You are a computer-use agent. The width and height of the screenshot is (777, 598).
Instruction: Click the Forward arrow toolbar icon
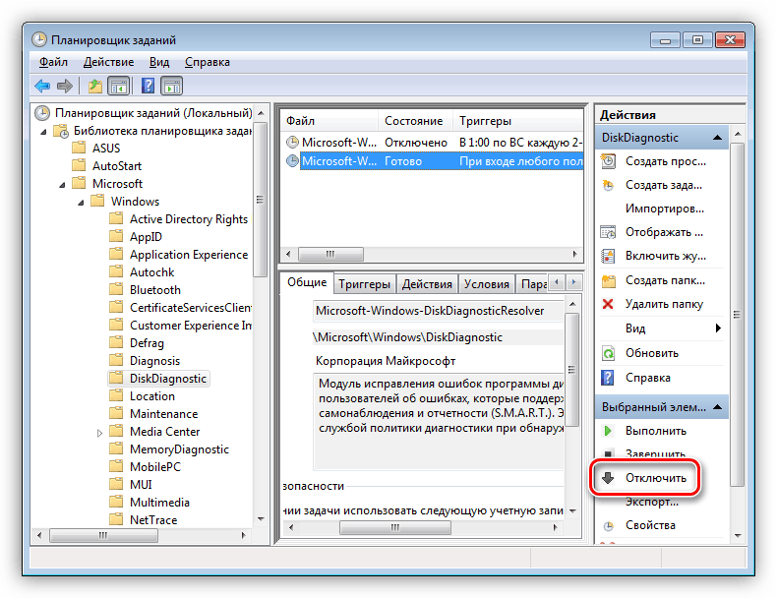[x=64, y=87]
